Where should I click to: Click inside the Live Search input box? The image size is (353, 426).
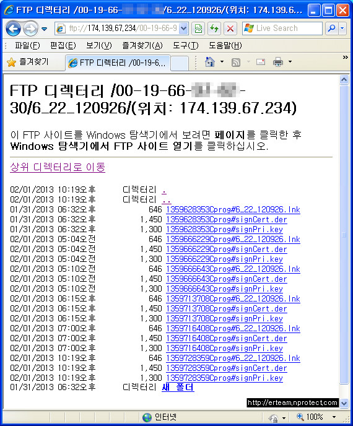pos(282,28)
